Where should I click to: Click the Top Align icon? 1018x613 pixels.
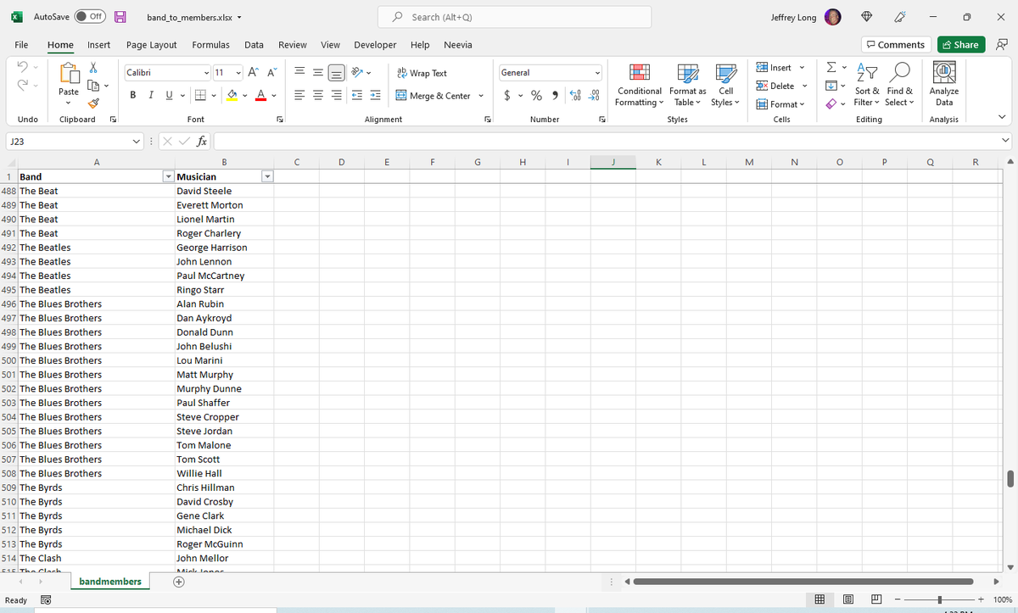coord(300,73)
